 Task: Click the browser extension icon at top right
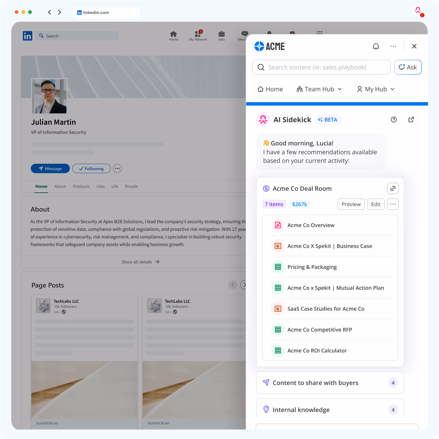418,11
